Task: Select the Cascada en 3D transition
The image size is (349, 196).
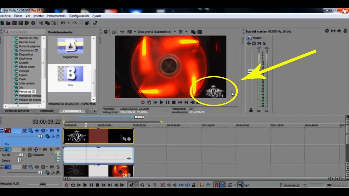Action: [x=28, y=50]
